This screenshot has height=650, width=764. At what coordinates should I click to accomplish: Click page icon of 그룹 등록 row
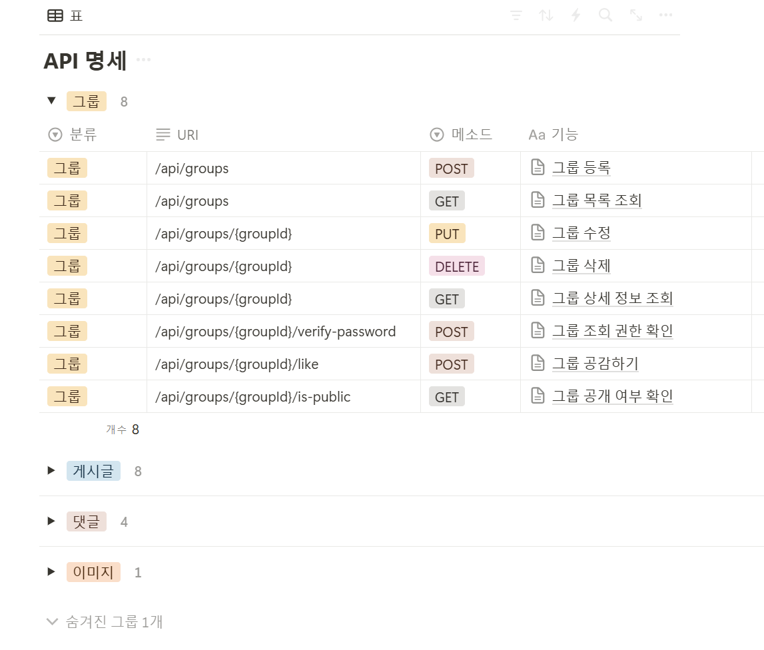click(538, 167)
